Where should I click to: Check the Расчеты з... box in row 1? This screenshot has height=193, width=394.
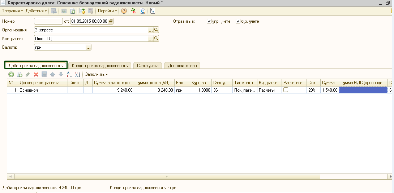[x=286, y=90]
